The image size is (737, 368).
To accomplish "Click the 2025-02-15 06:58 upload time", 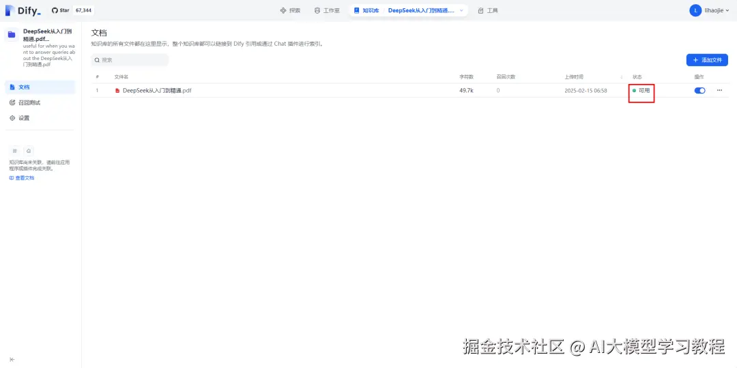I will pos(586,91).
